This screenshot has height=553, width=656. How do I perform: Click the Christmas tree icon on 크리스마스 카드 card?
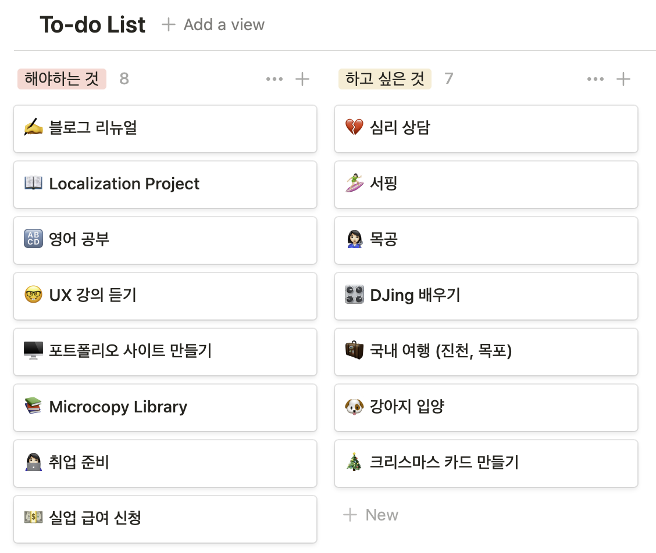[x=354, y=462]
